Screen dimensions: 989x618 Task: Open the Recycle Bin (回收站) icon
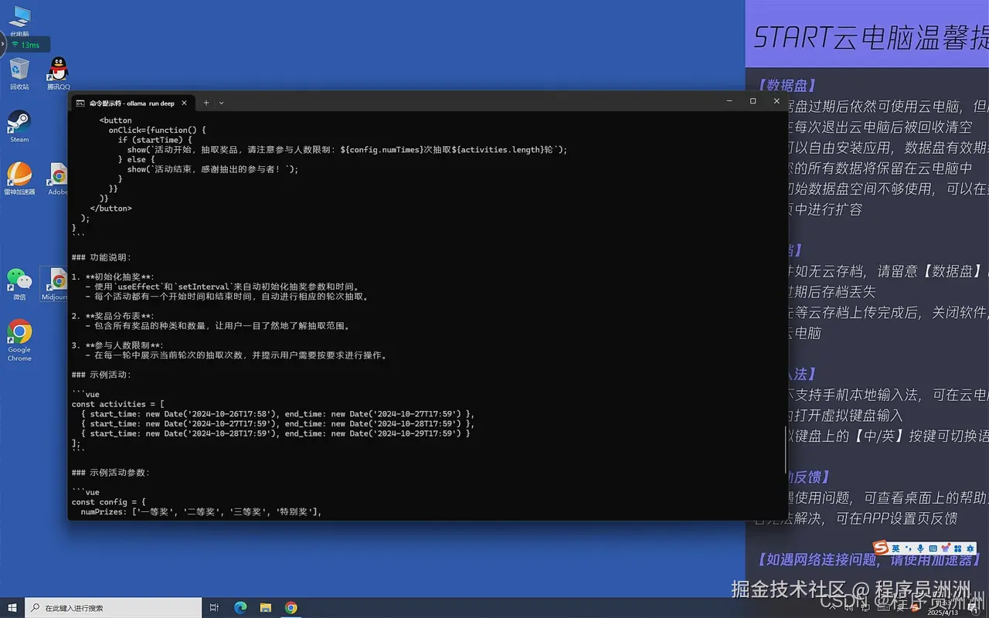tap(19, 73)
